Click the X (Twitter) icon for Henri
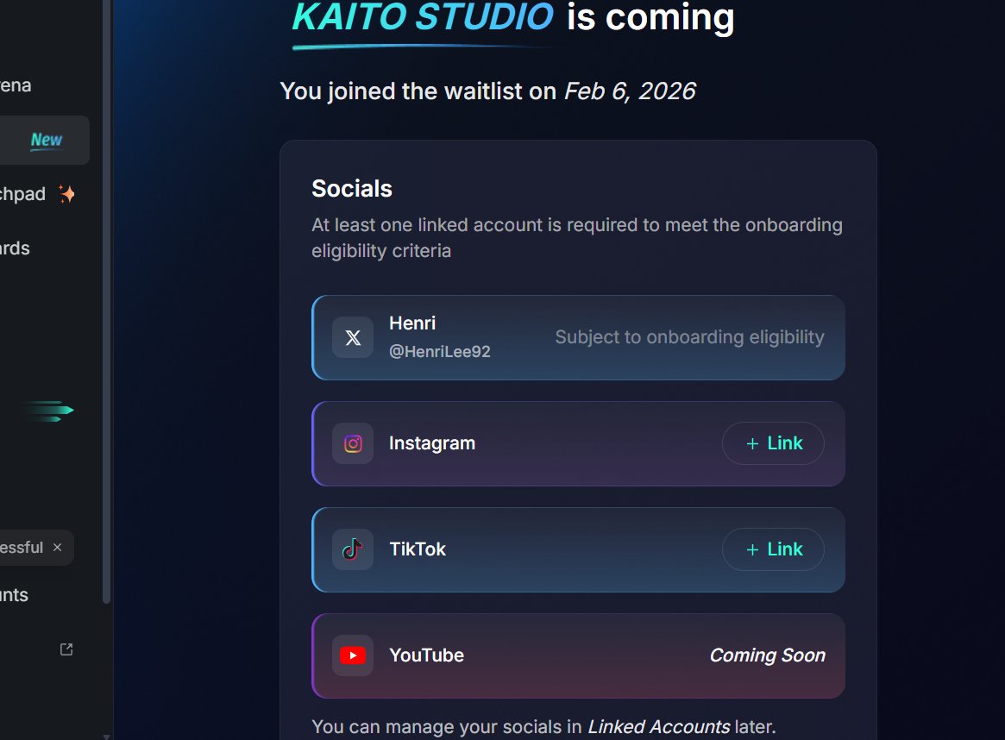This screenshot has width=1005, height=740. (x=353, y=337)
